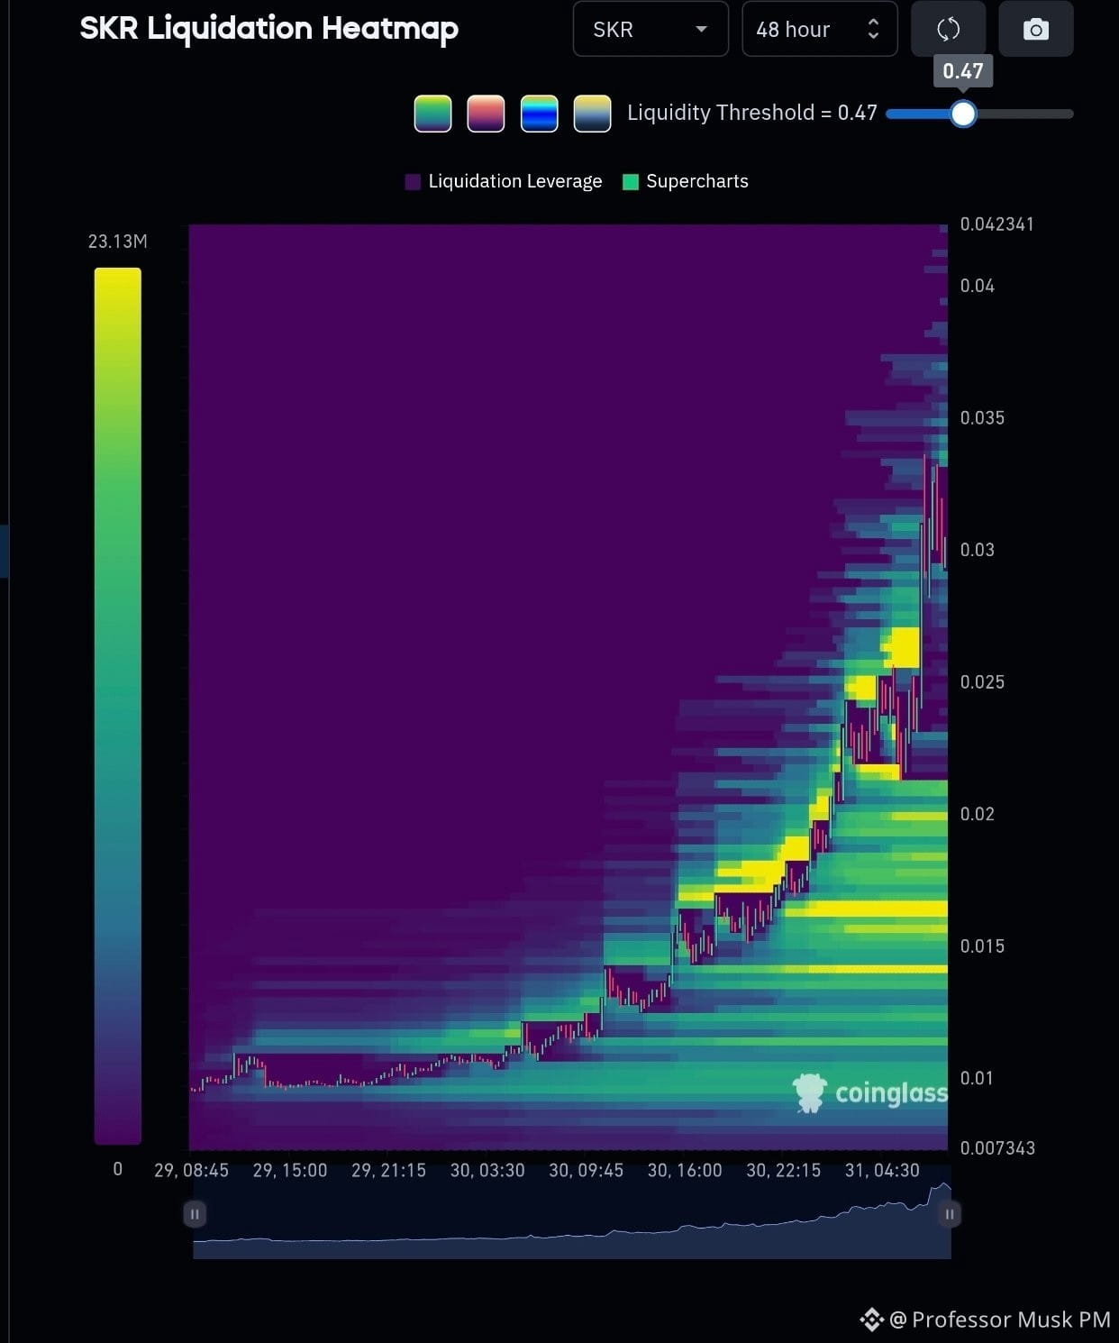Click the Liquidity Threshold slider handle
Image resolution: width=1119 pixels, height=1343 pixels.
963,114
